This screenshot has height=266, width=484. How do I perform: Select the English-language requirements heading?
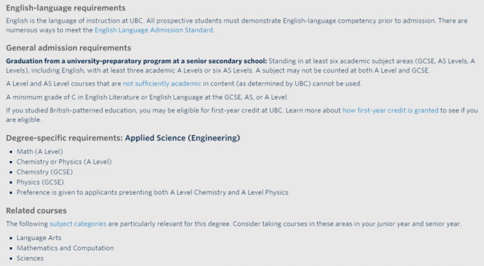[x=66, y=8]
